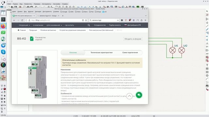Open the Qt Creator icon in dock
209x117 pixels.
(3, 32)
